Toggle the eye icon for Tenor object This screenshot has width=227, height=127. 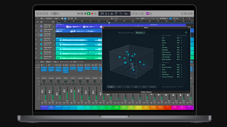coord(160,70)
